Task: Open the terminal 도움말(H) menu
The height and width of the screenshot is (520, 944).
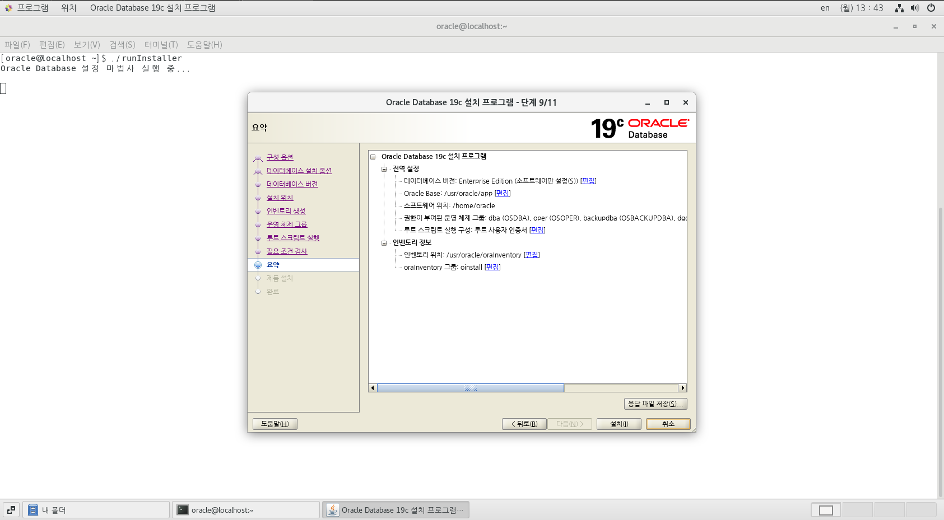Action: 204,45
